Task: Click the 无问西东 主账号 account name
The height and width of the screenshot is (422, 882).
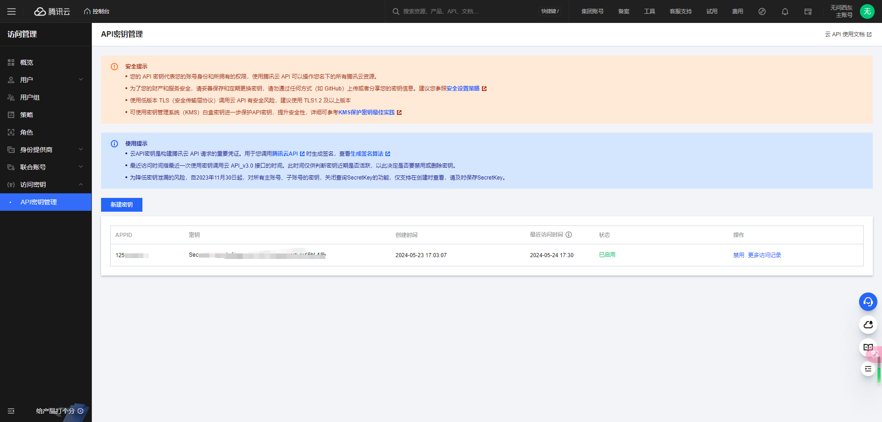Action: point(841,11)
